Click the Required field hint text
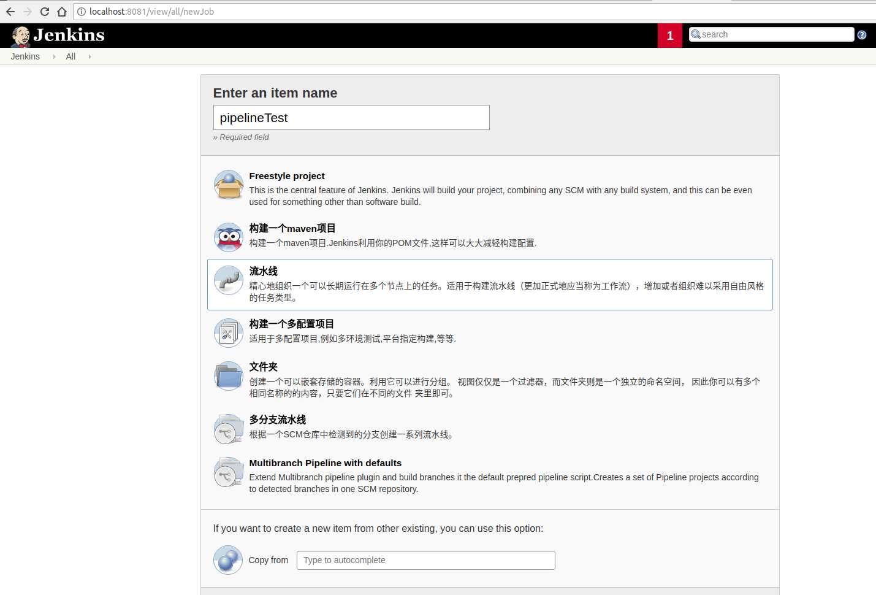 tap(241, 137)
